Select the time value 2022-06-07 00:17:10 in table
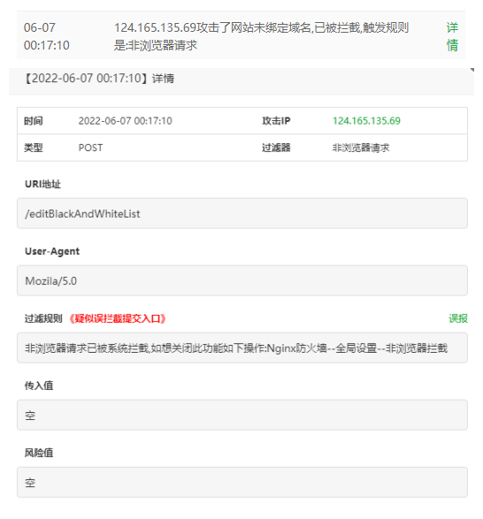 (x=126, y=121)
